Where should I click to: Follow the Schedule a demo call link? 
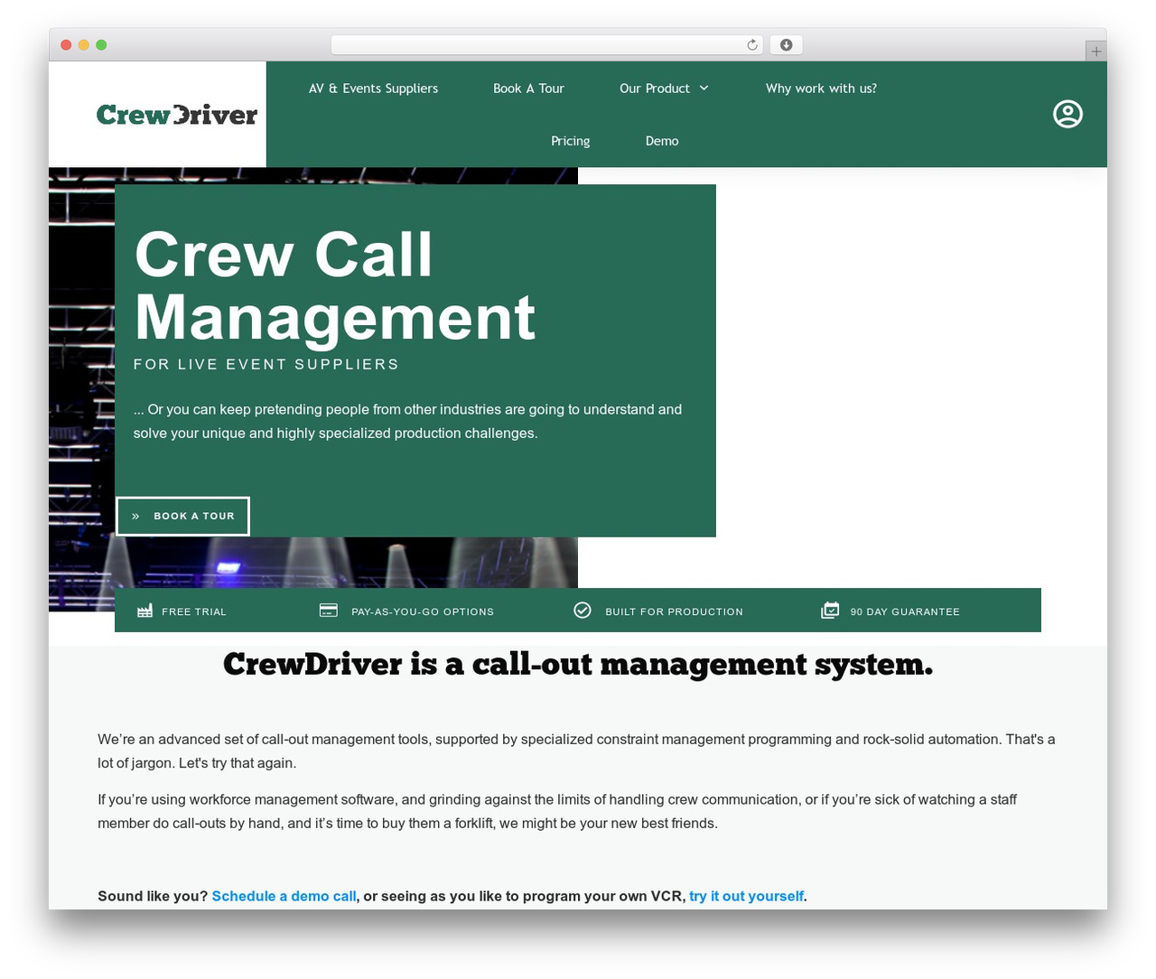click(x=284, y=896)
